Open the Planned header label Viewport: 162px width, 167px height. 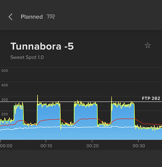[32, 17]
